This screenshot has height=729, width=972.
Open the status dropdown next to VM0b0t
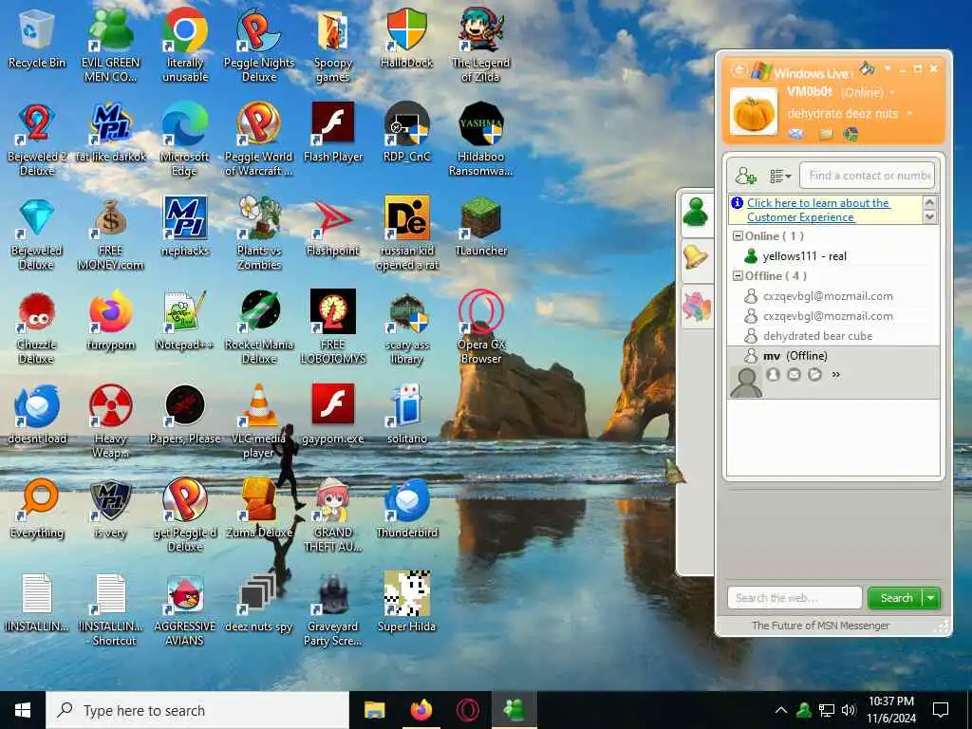[x=892, y=92]
